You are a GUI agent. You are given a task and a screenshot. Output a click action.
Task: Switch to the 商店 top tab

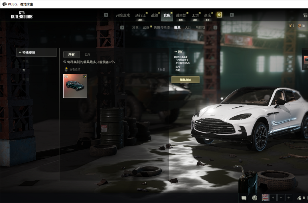(x=208, y=15)
